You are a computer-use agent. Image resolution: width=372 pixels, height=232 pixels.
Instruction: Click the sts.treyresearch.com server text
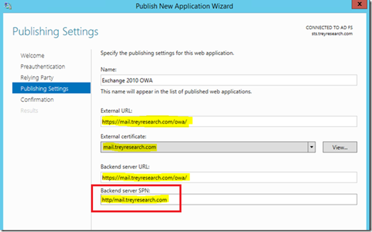pyautogui.click(x=332, y=34)
